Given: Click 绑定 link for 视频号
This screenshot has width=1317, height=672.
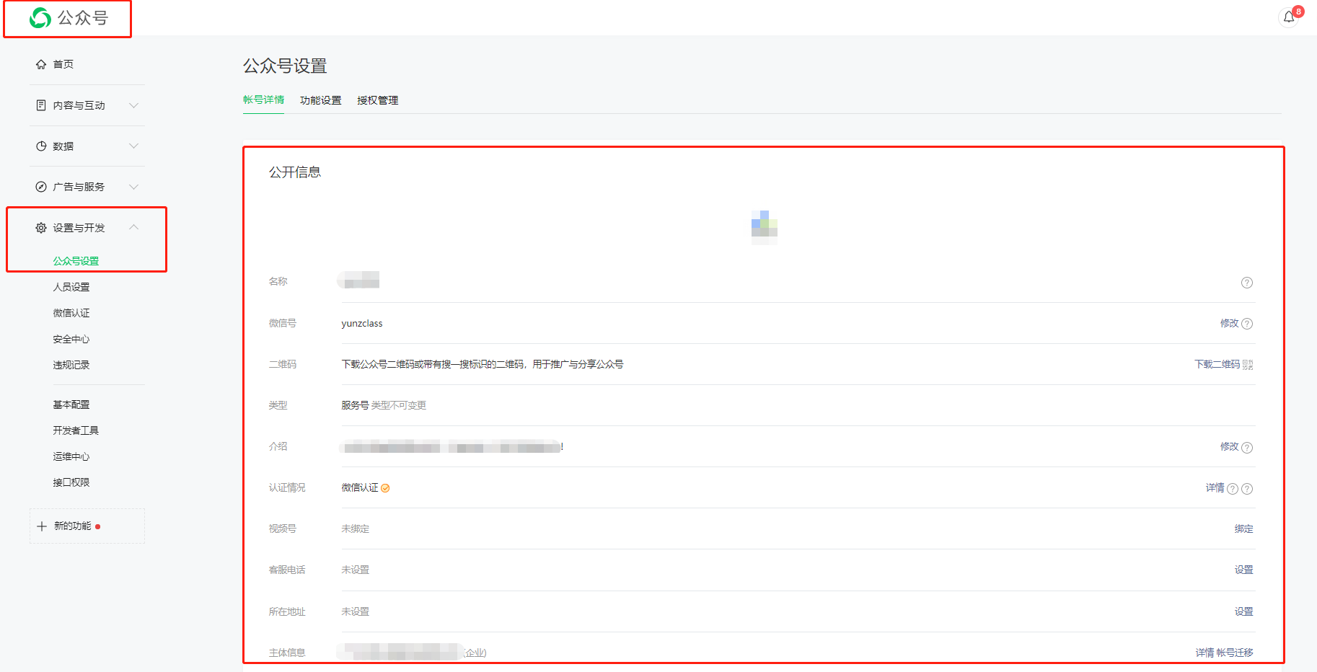Looking at the screenshot, I should 1243,529.
